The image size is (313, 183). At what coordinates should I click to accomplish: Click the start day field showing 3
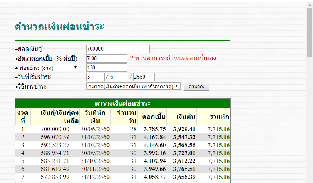(x=95, y=77)
